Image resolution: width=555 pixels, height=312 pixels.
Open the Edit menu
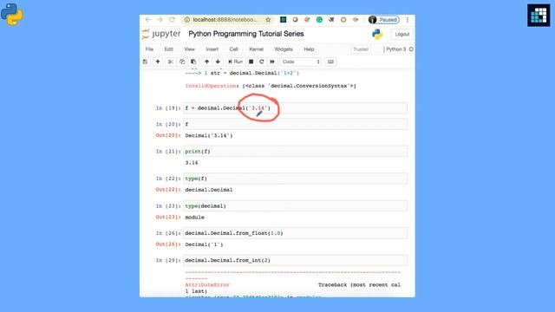coord(168,49)
